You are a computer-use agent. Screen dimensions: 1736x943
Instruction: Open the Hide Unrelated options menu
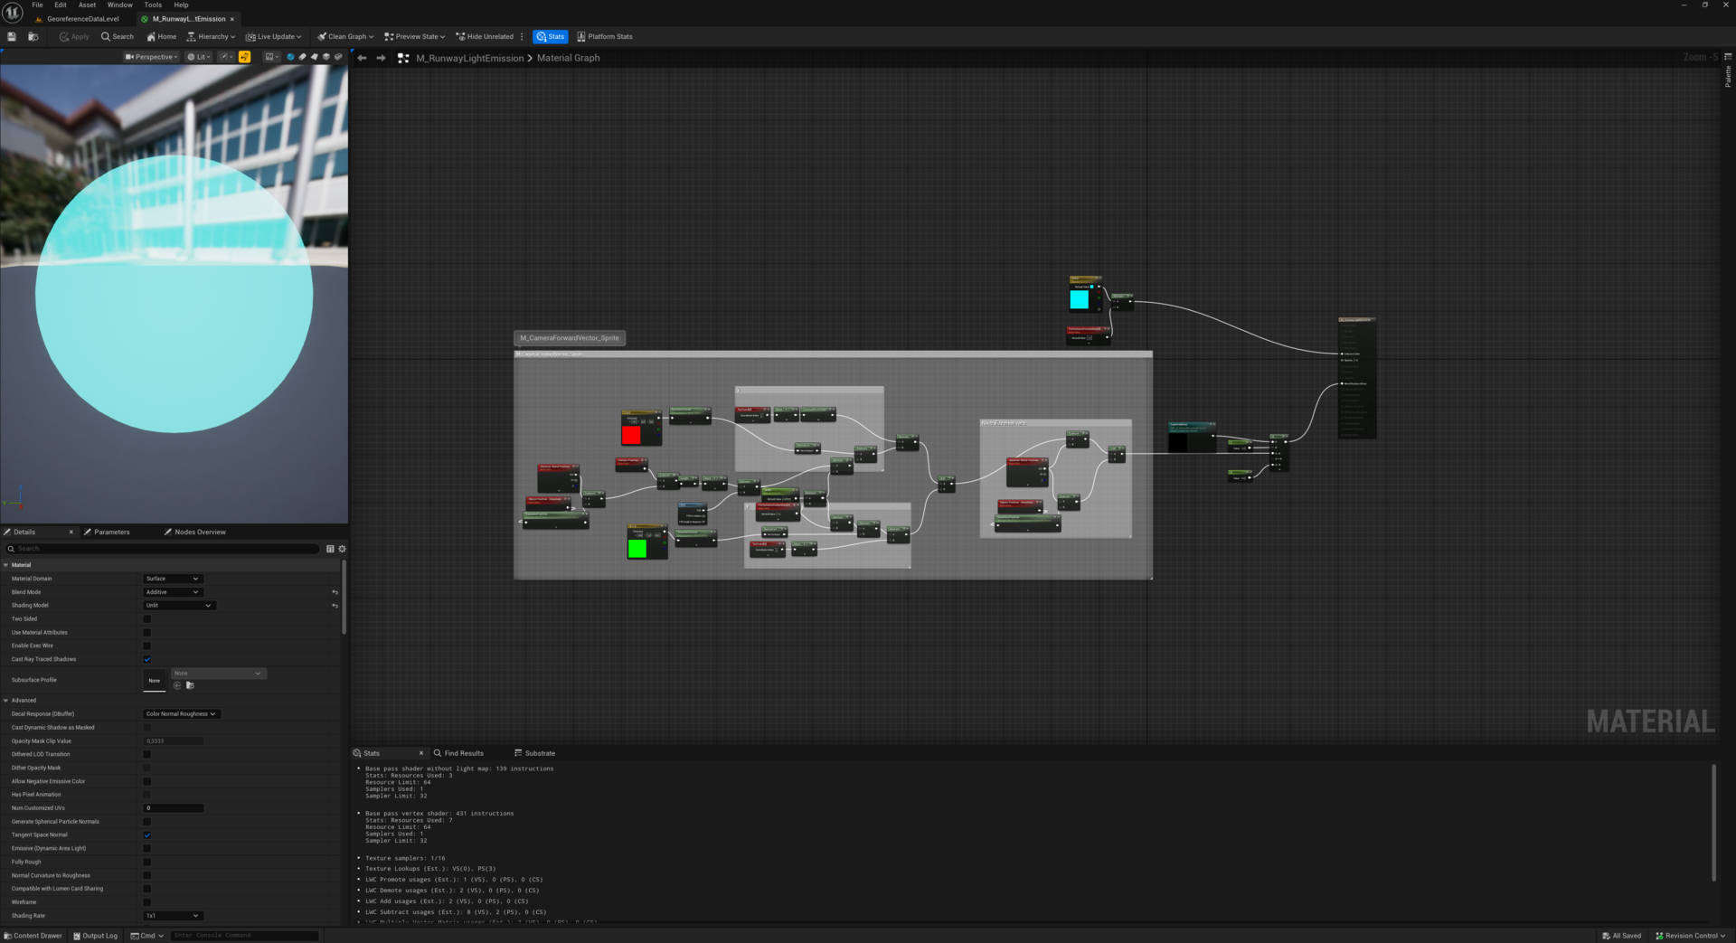(522, 37)
